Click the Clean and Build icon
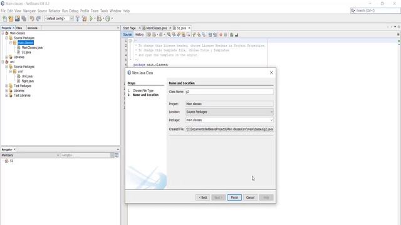 tap(84, 18)
